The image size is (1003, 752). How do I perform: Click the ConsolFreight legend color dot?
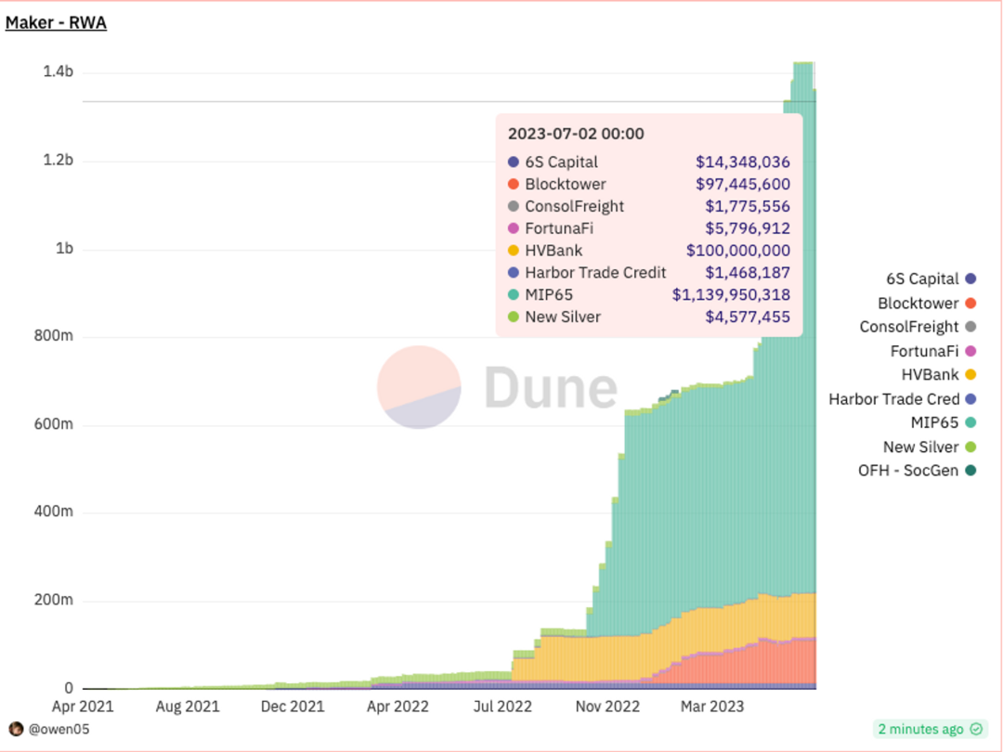970,327
